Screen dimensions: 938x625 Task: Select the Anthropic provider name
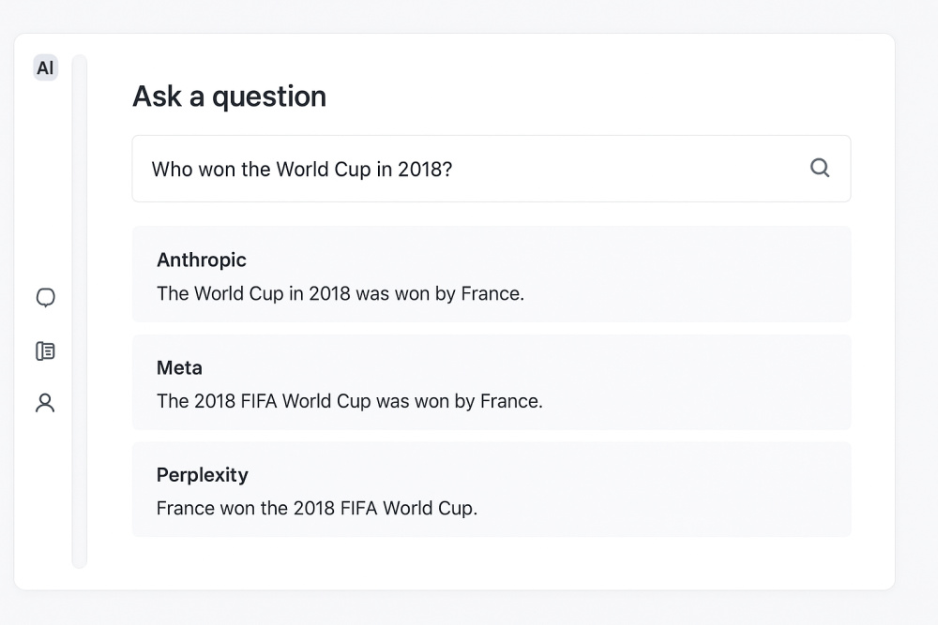click(201, 260)
